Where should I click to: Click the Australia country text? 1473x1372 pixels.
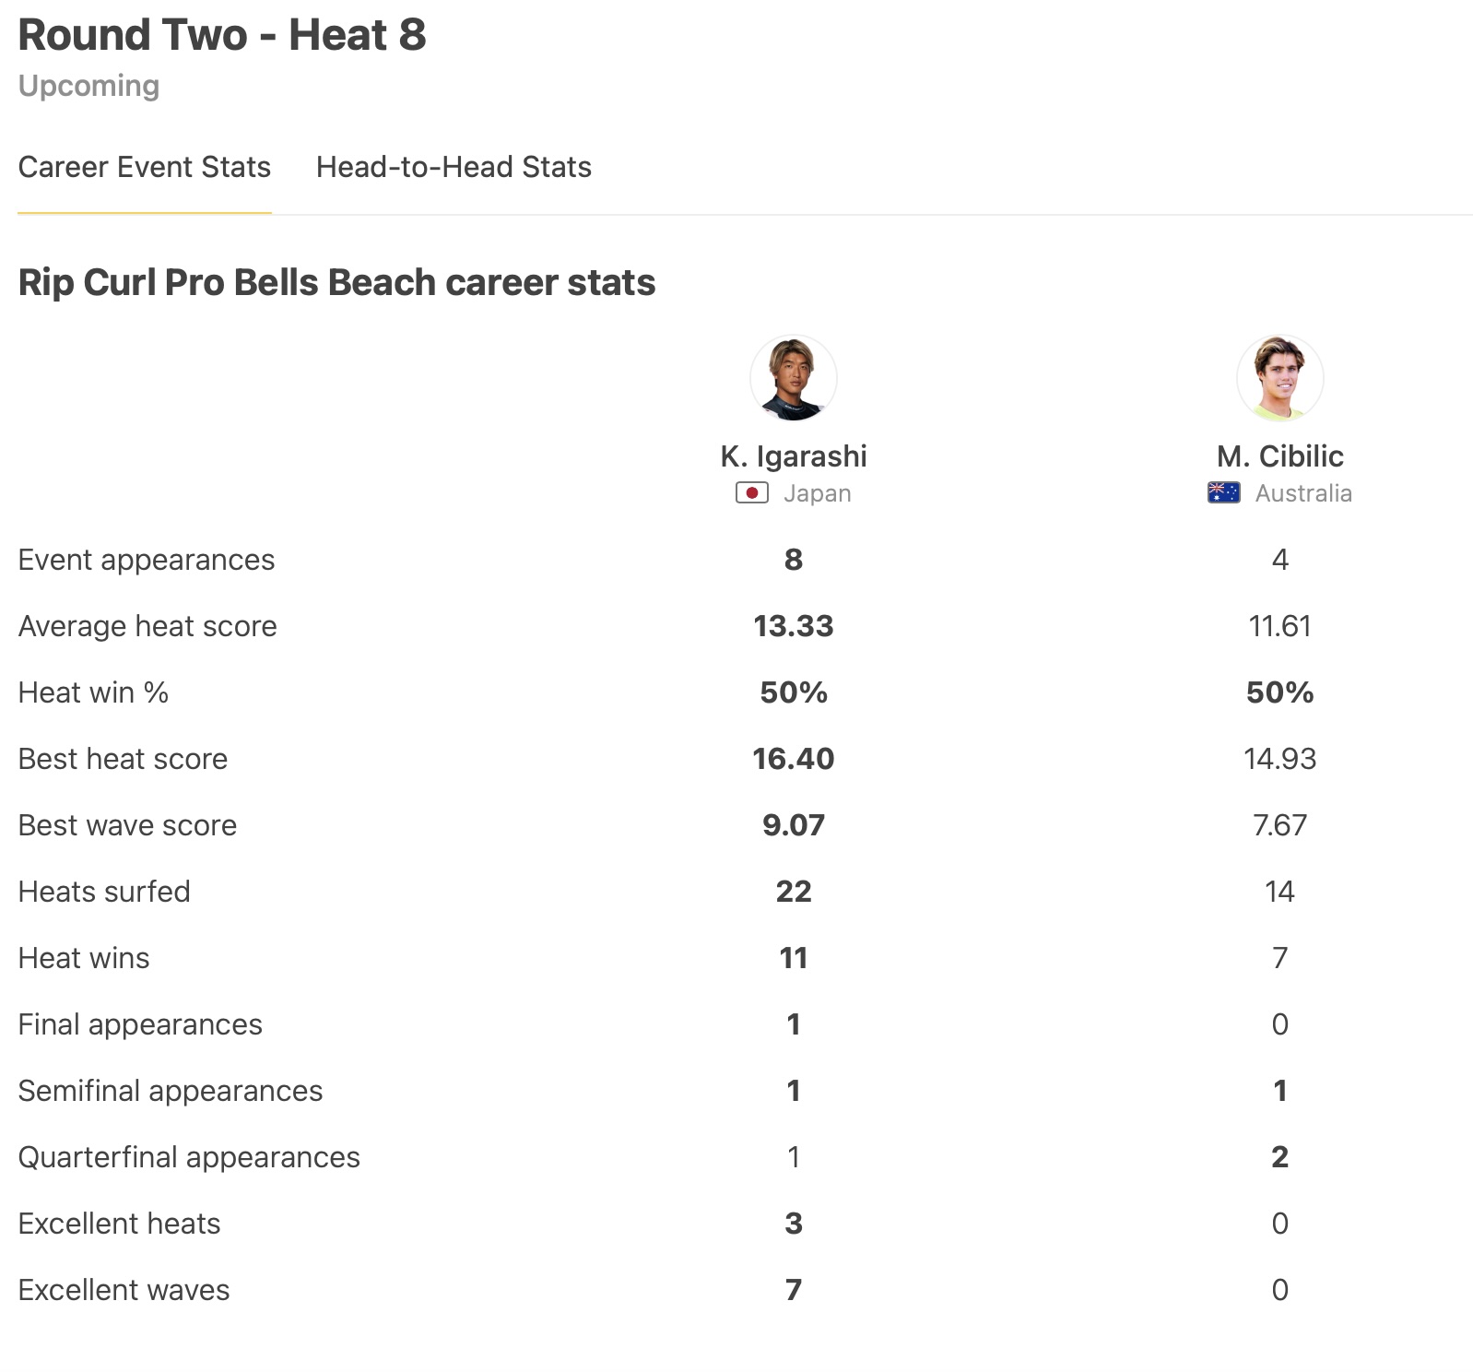pos(1303,493)
